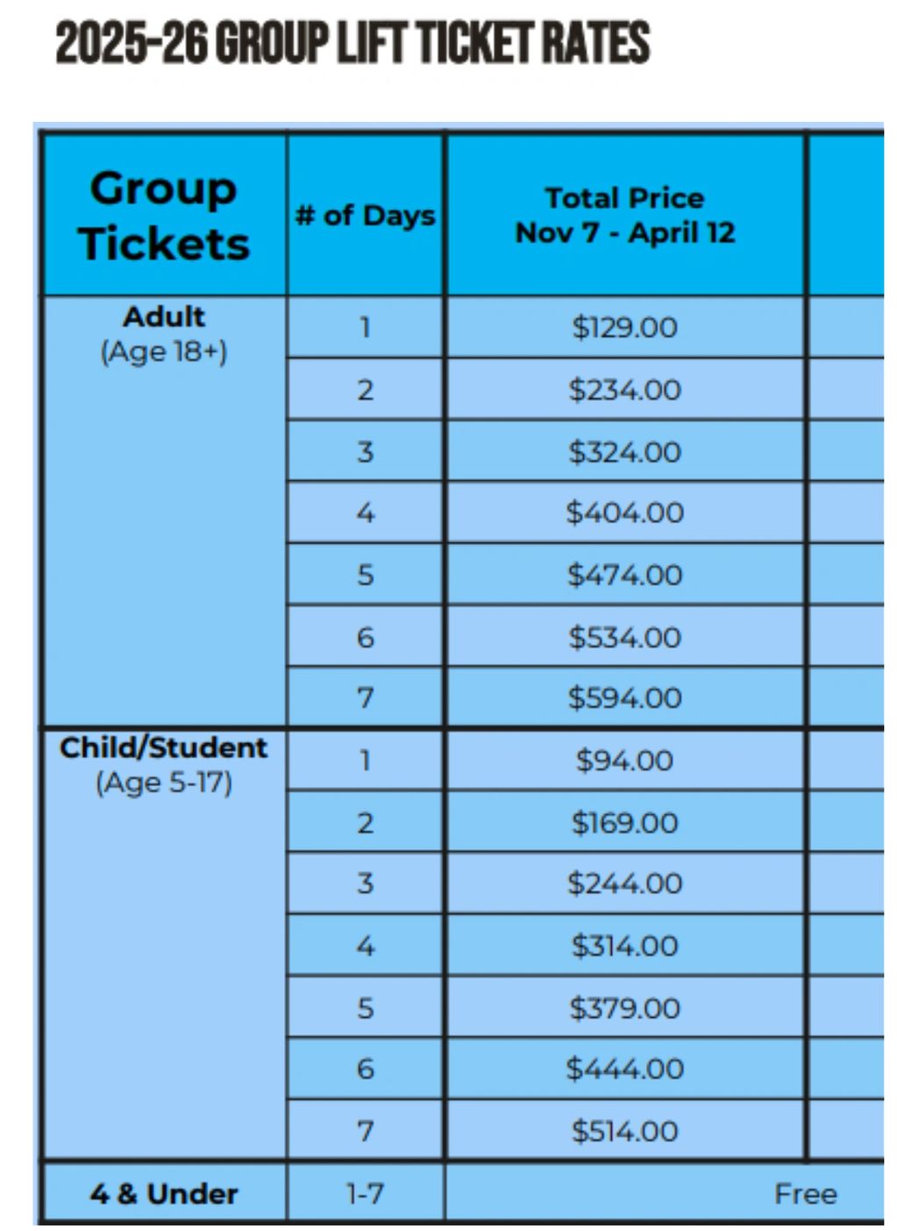Select the $169.00 price cell

(624, 823)
